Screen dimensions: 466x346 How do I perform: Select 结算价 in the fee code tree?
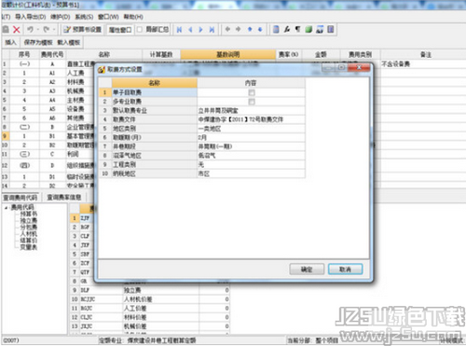point(29,241)
